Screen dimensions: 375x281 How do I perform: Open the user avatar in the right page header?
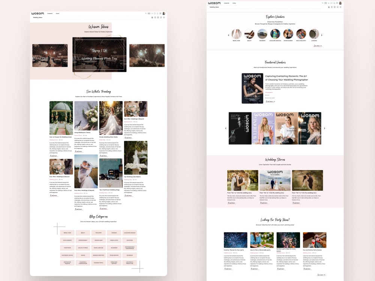point(340,3)
